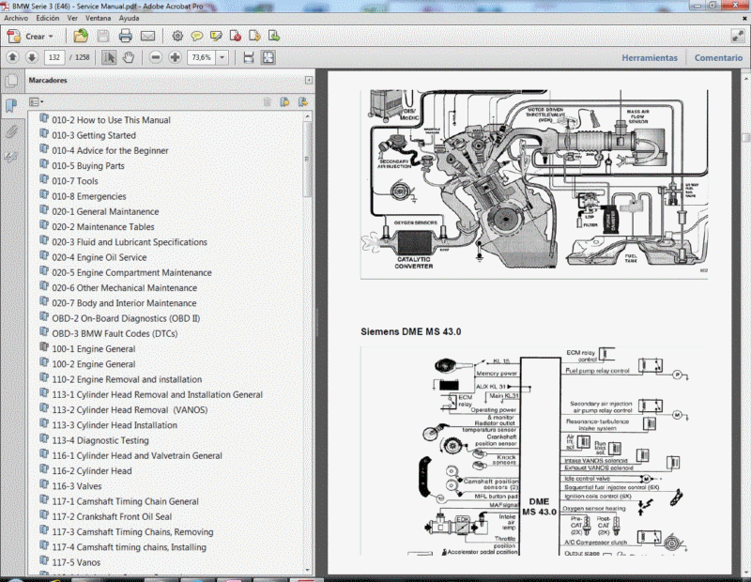Image resolution: width=751 pixels, height=582 pixels.
Task: Add sticky note comment icon
Action: [196, 36]
